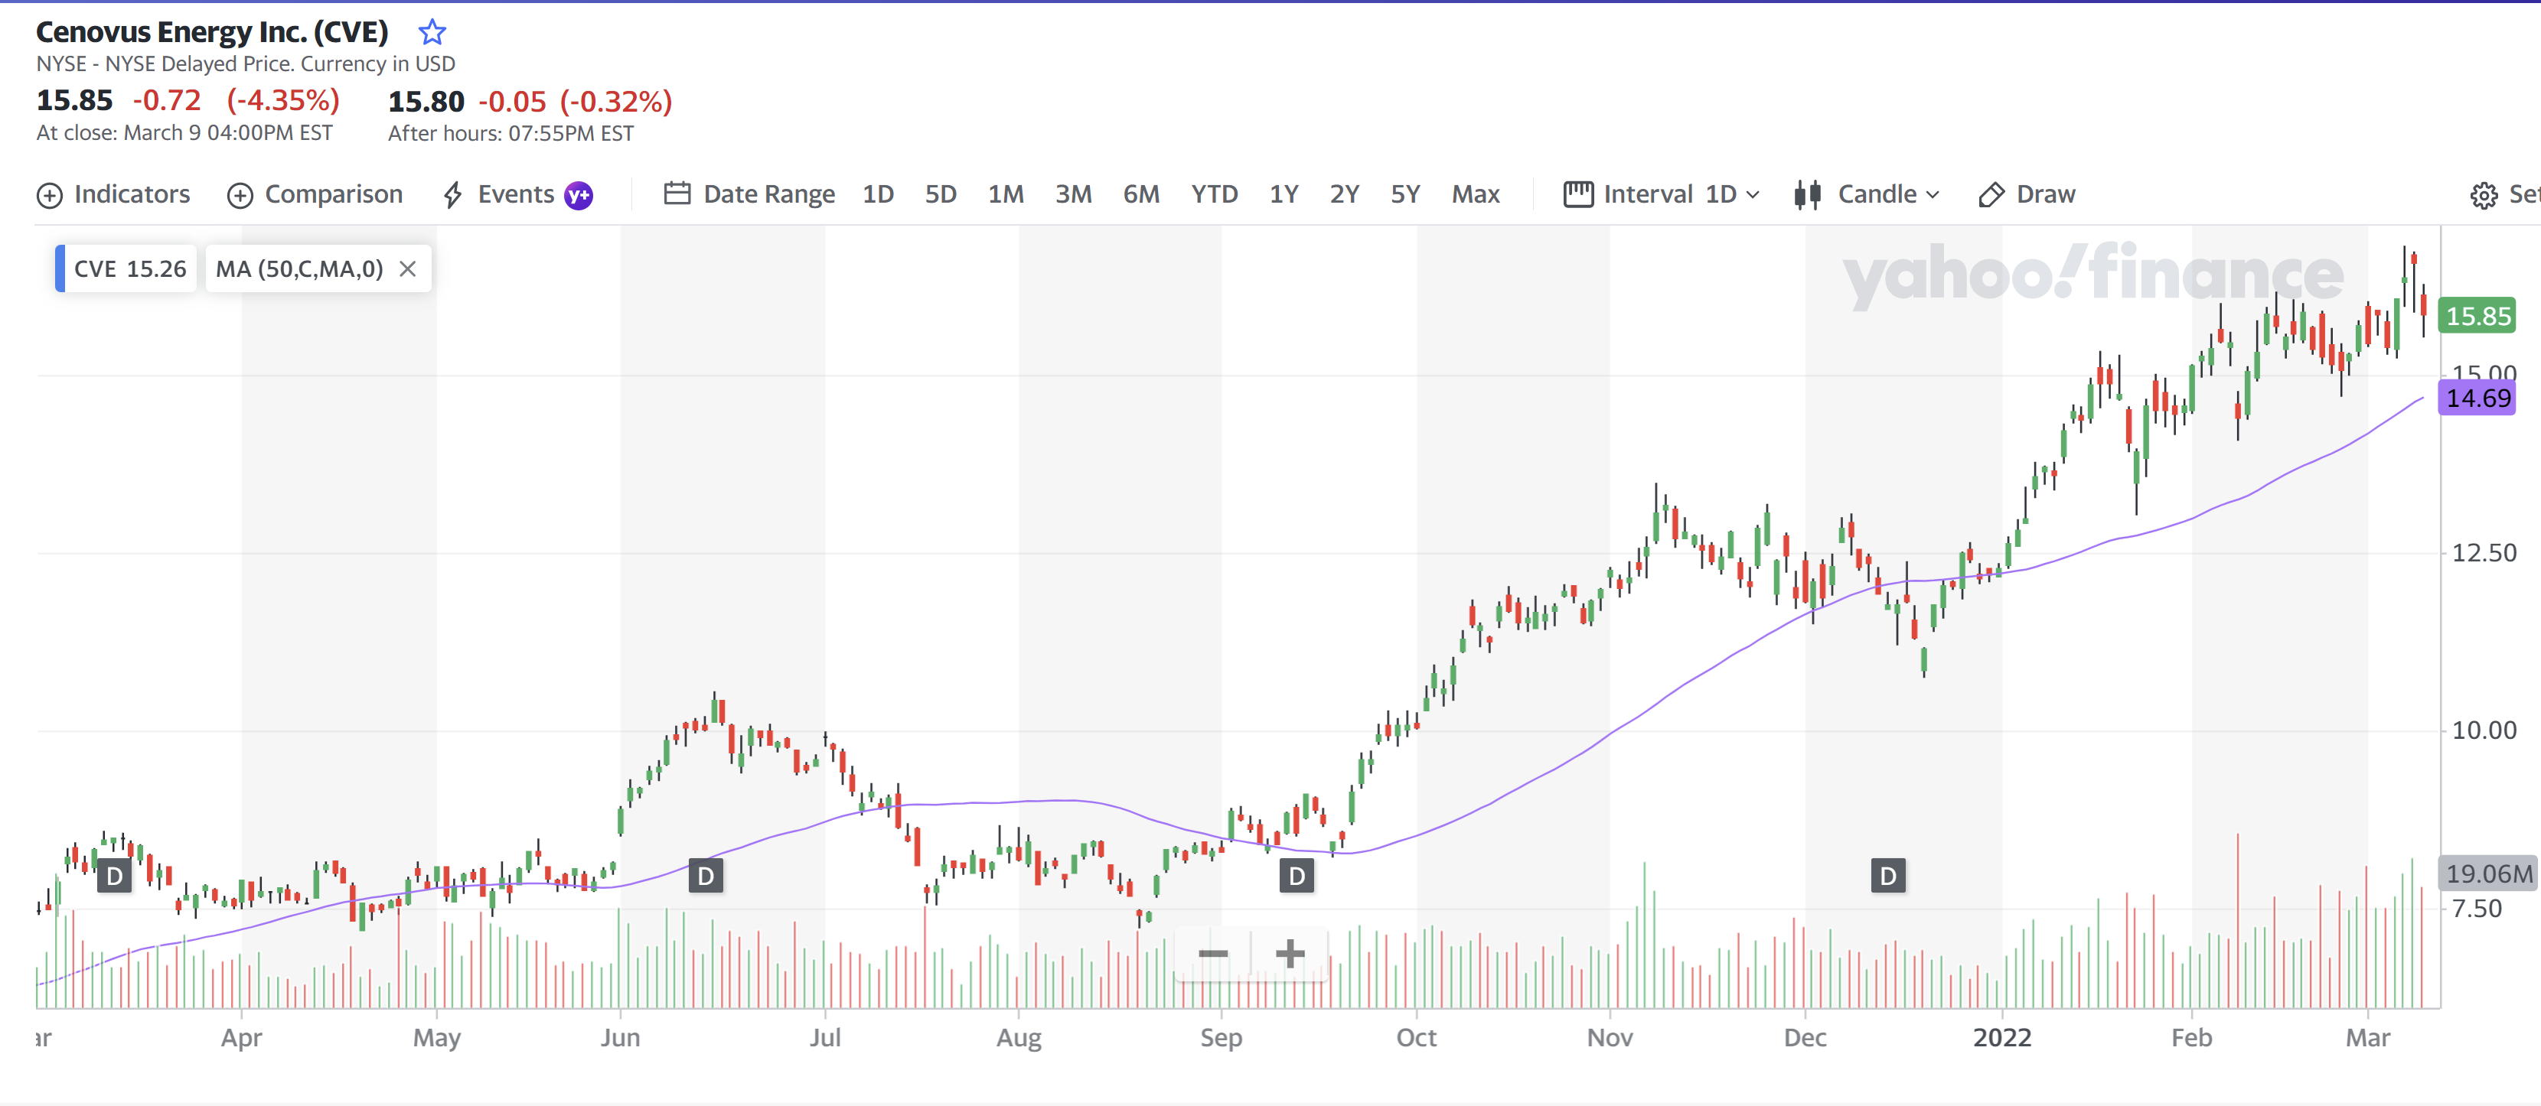The width and height of the screenshot is (2541, 1106).
Task: Zoom out with the minus button
Action: click(x=1212, y=953)
